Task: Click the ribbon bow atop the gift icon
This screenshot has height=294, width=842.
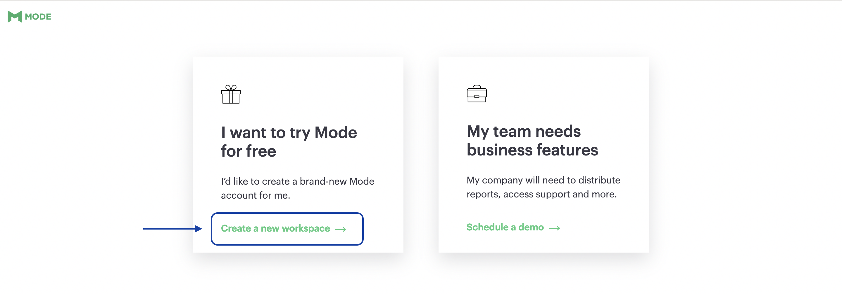Action: pyautogui.click(x=231, y=87)
